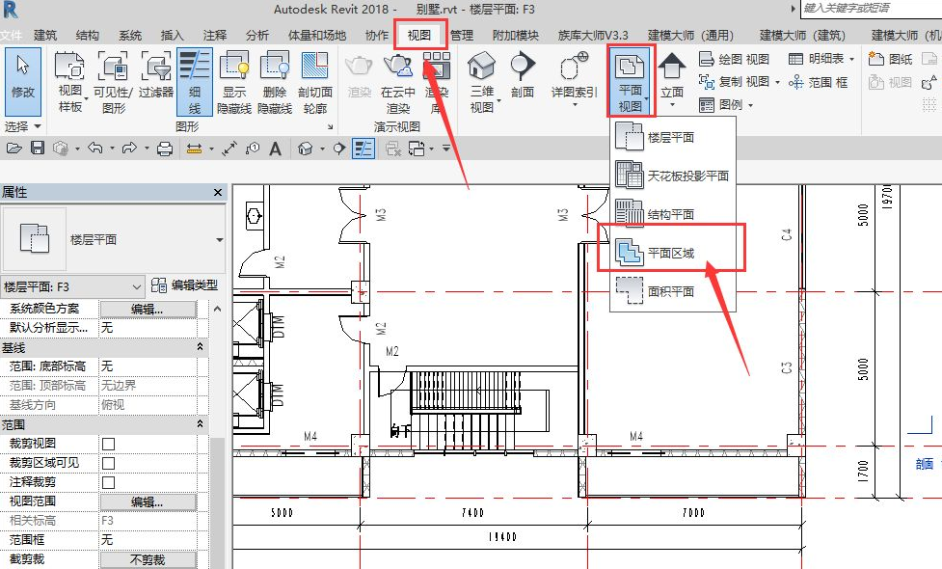
Task: Click the Save icon in quick access toolbar
Action: point(38,148)
